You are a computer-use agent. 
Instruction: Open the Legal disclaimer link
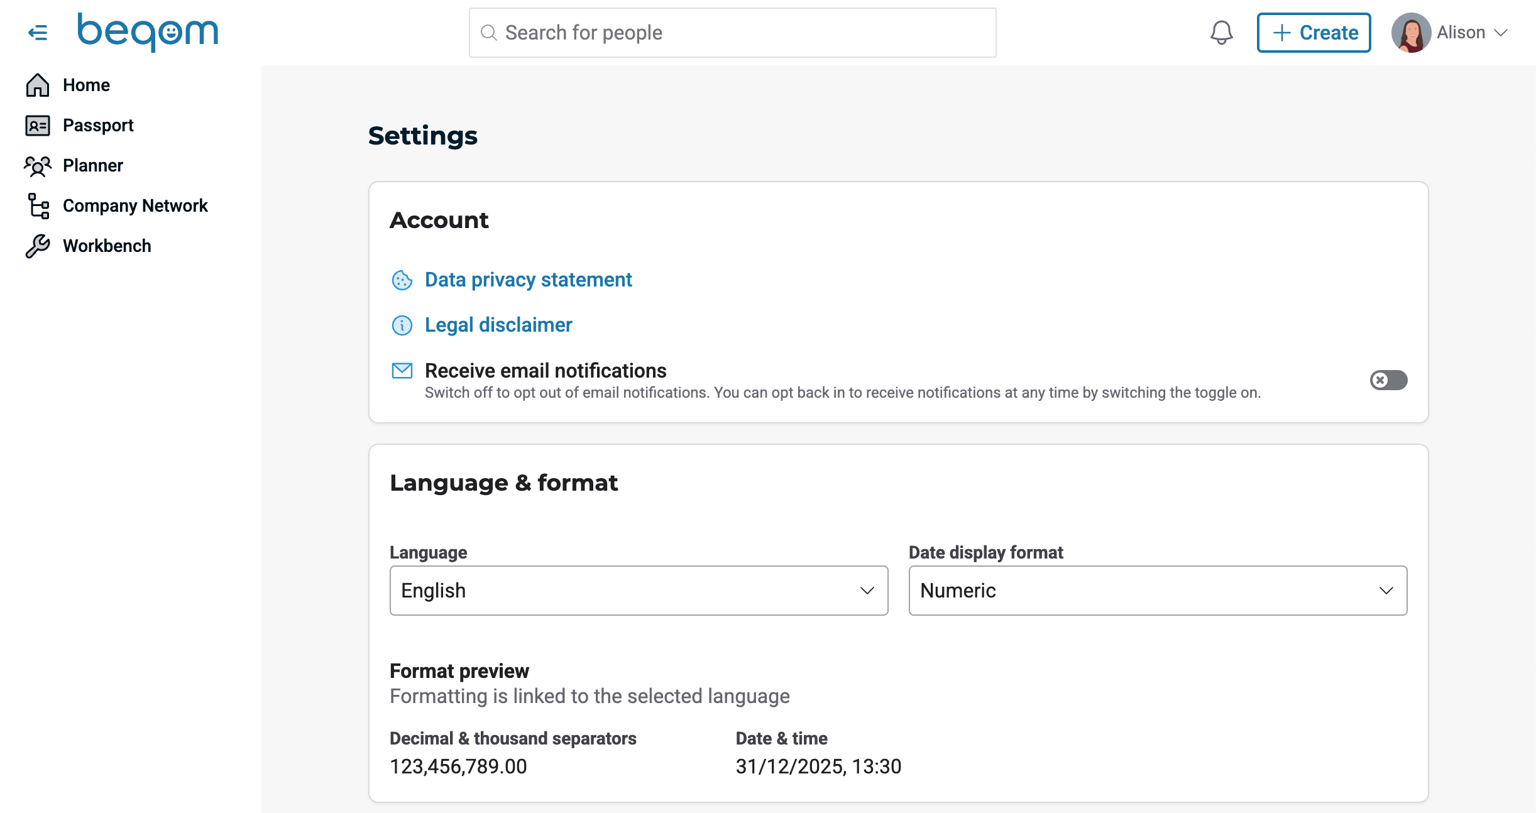[x=498, y=325]
